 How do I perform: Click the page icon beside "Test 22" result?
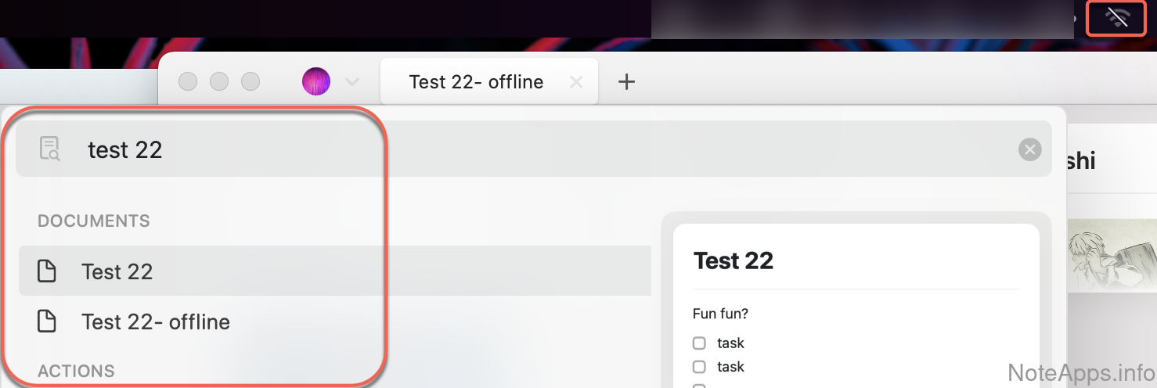[x=48, y=271]
